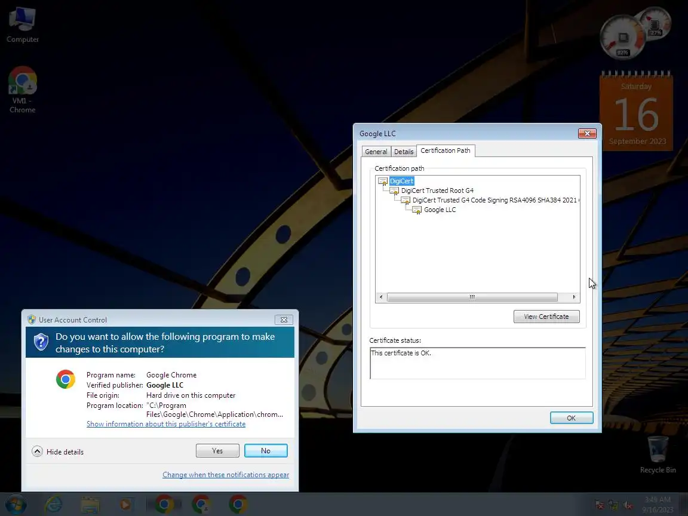Select DigiCert root in certification path
Image resolution: width=688 pixels, height=516 pixels.
(x=401, y=181)
